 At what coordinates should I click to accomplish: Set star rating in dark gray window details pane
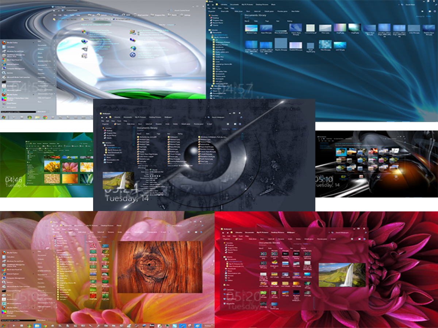coord(155,176)
